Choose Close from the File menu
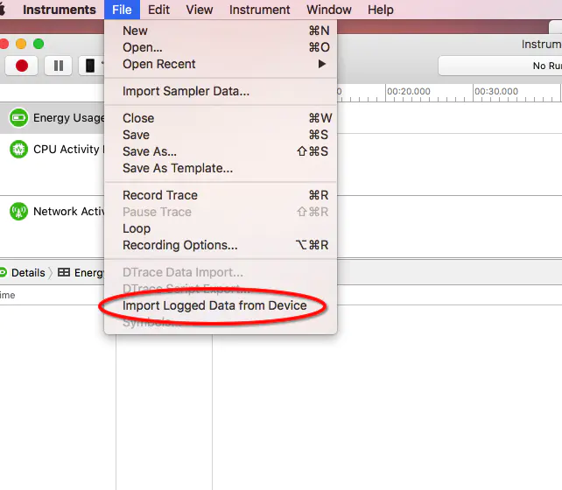The image size is (562, 490). [x=221, y=118]
